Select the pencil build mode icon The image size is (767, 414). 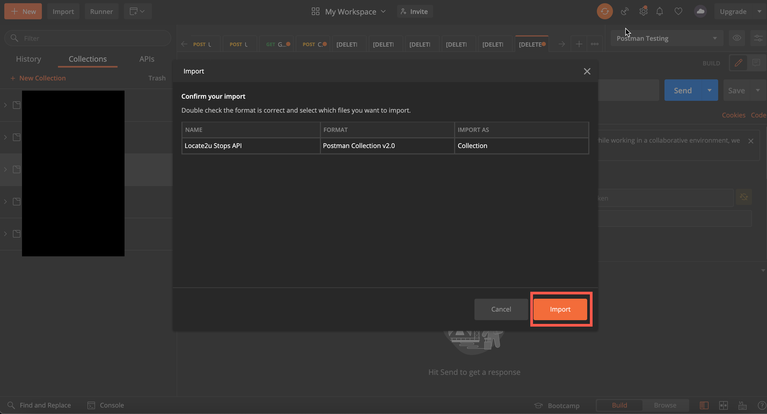pos(738,63)
